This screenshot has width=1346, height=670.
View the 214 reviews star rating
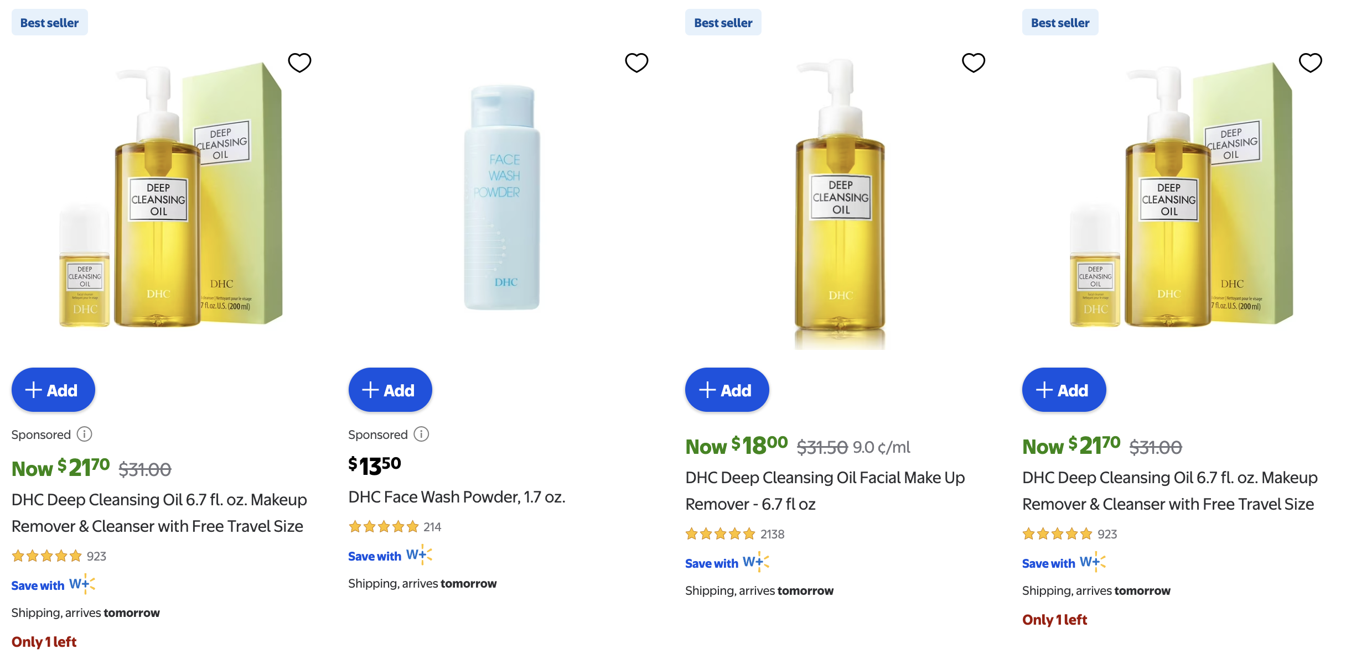click(383, 527)
